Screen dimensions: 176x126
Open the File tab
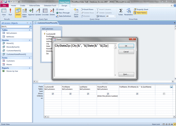point(4,5)
